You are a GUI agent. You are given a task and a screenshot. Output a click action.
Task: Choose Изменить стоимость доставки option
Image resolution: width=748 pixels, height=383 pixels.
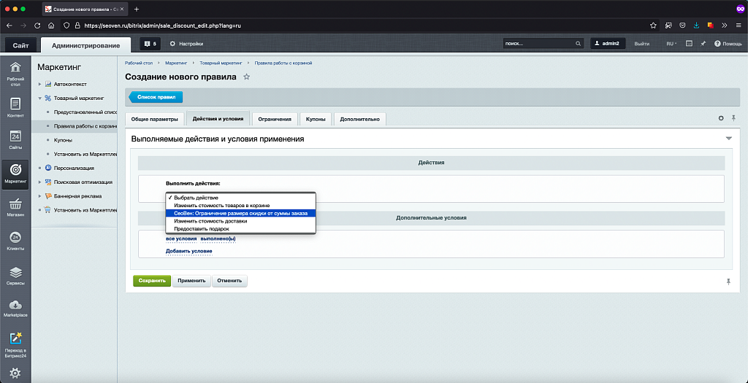(210, 221)
